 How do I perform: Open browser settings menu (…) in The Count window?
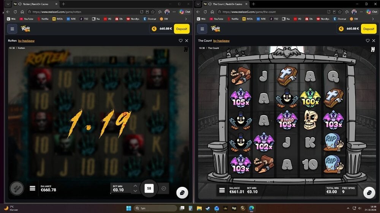tap(361, 12)
